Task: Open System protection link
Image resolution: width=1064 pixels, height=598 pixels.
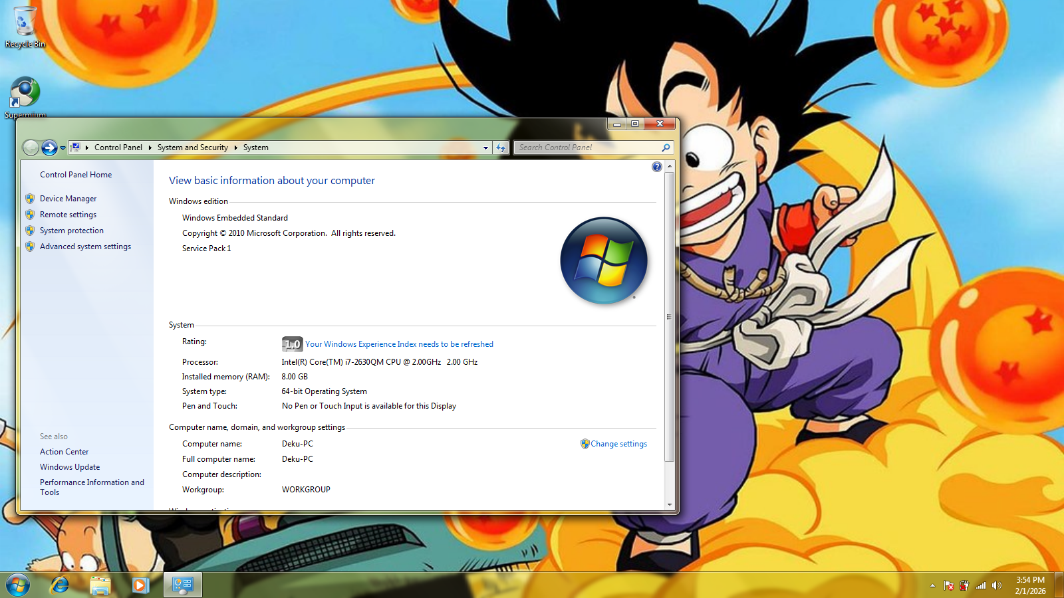Action: [72, 231]
